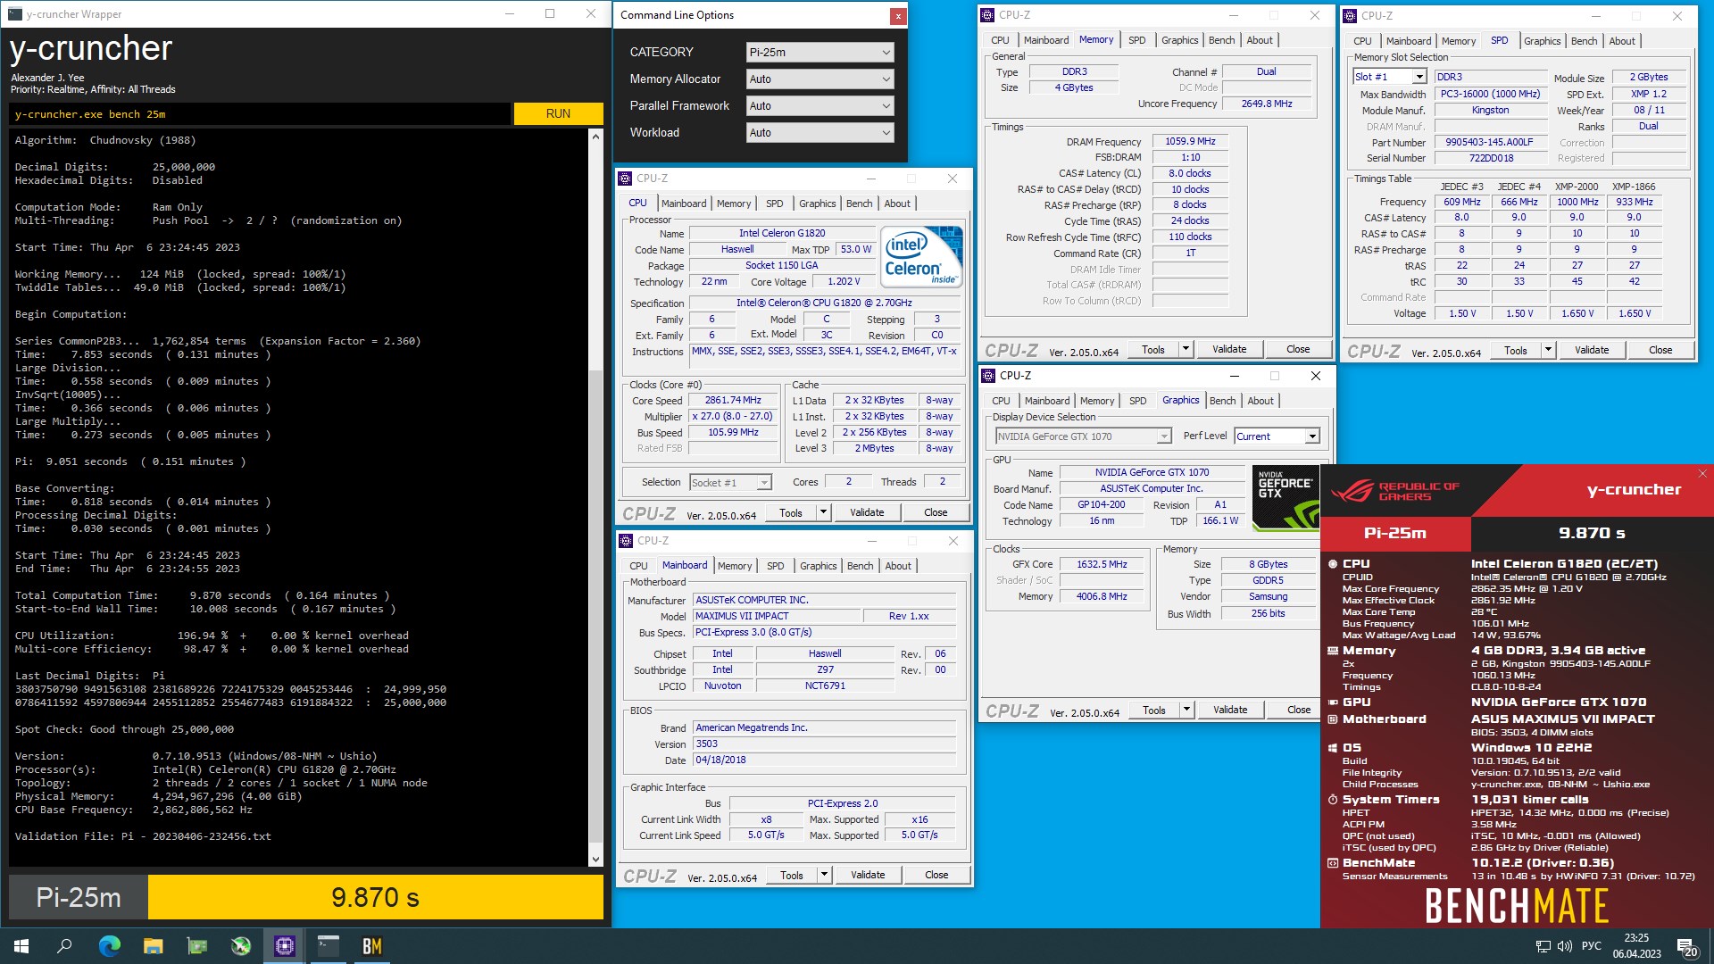The image size is (1714, 964).
Task: Click the CPU-Z Memory window title icon
Action: click(987, 14)
